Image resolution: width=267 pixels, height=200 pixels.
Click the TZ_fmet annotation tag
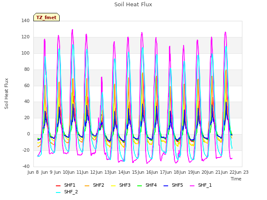tap(46, 17)
